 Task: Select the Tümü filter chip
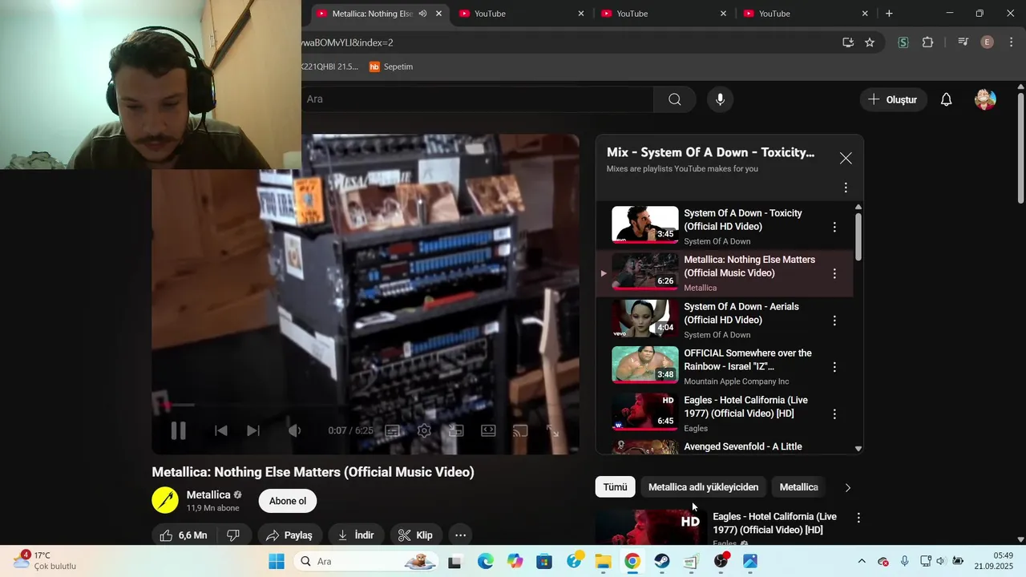click(615, 487)
